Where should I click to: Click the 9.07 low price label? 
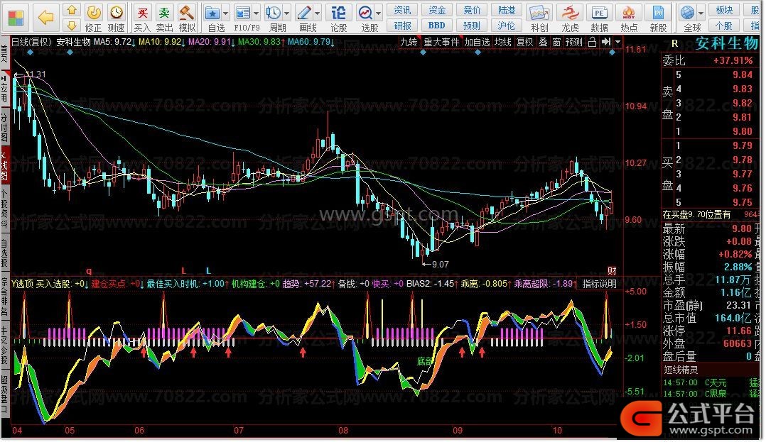click(x=440, y=265)
